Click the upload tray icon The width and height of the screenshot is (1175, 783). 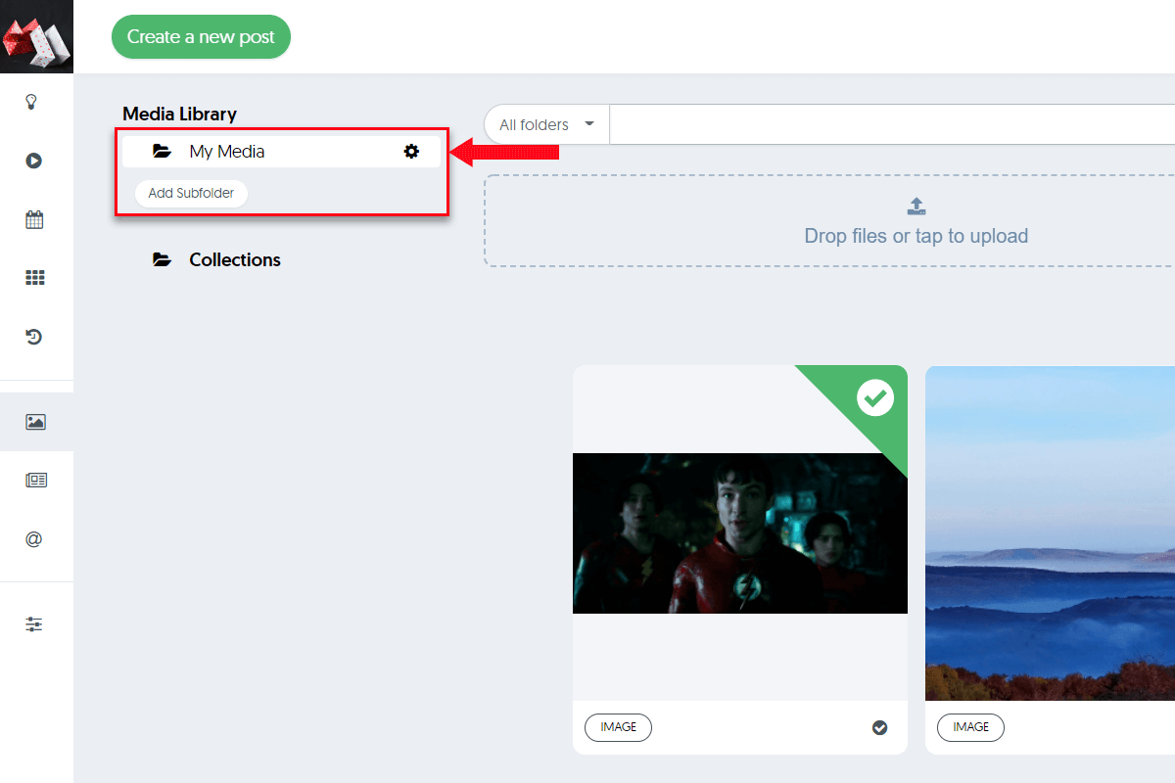coord(916,206)
